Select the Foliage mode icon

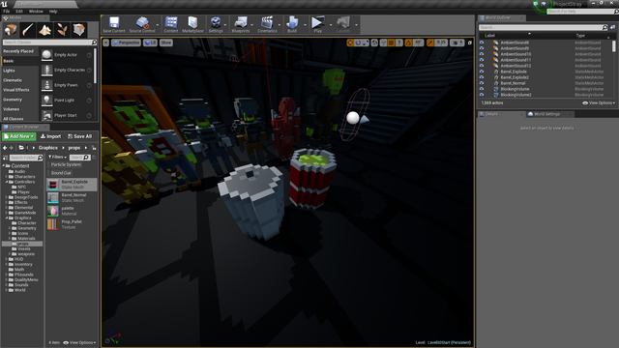tap(62, 30)
